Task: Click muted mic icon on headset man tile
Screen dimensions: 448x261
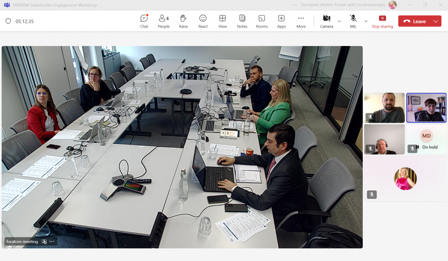Action: pyautogui.click(x=370, y=148)
